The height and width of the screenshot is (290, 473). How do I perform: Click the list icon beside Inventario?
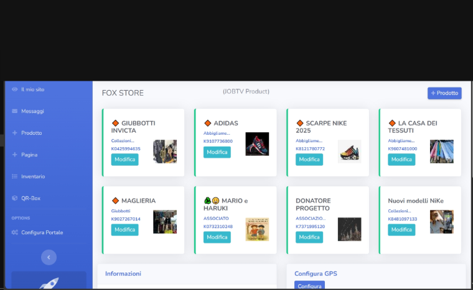(14, 176)
